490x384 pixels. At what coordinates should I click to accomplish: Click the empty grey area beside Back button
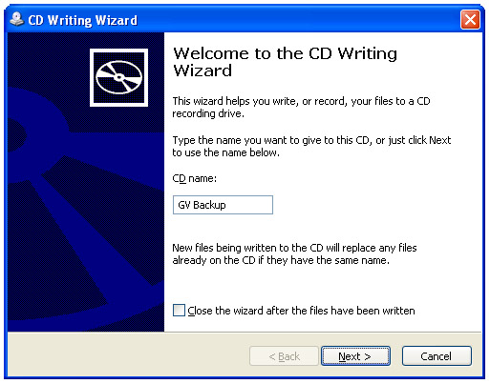[127, 355]
